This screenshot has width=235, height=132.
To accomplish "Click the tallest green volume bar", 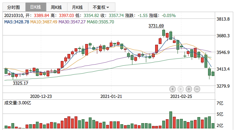I will [x=170, y=120].
